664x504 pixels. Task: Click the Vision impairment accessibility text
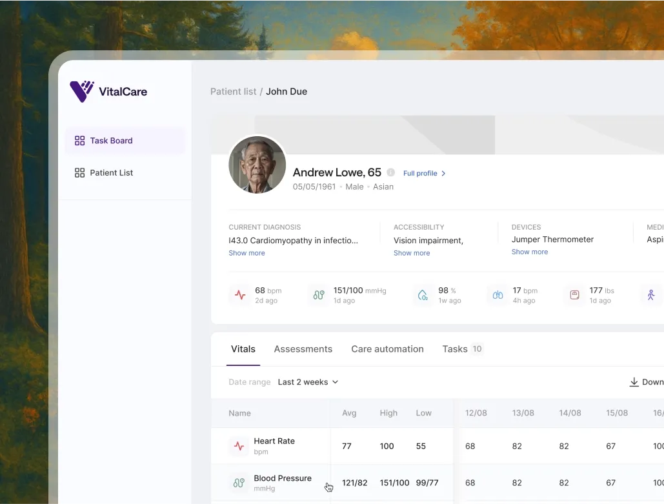428,241
